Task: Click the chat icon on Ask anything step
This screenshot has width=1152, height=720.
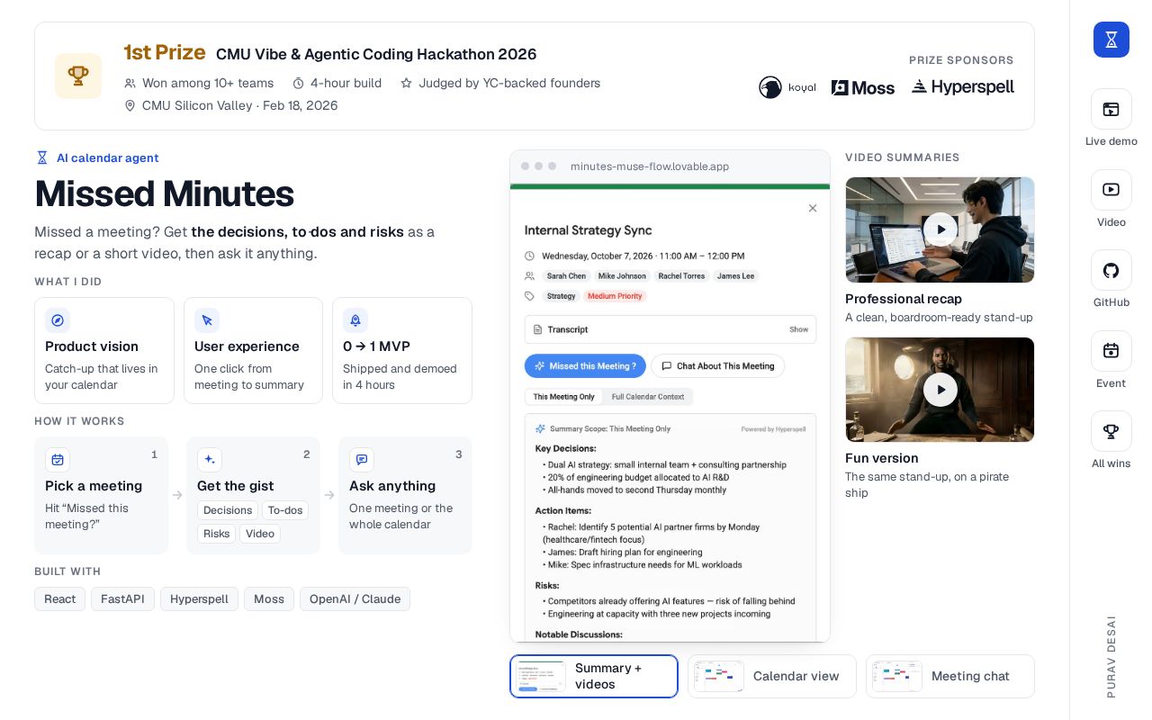Action: click(362, 460)
